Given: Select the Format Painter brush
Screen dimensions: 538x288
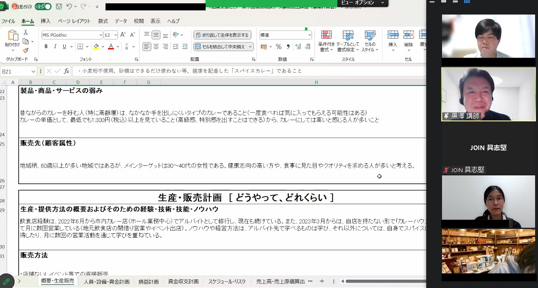Looking at the screenshot, I should pyautogui.click(x=25, y=50).
